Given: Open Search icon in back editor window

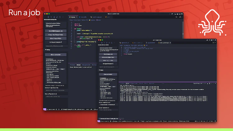Looking at the screenshot, I should click(51, 17).
